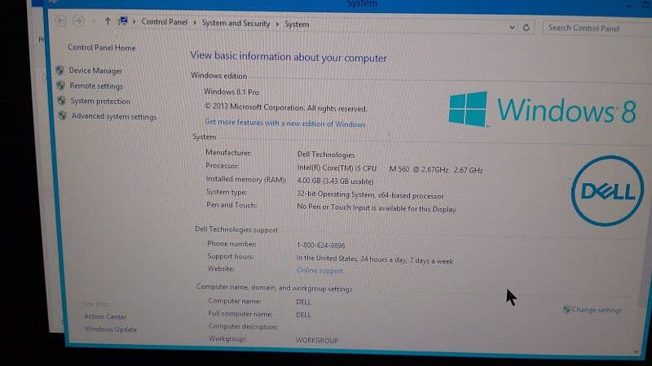Click the Search Control Panel field
Viewport: 652px width, 366px height.
[x=591, y=28]
